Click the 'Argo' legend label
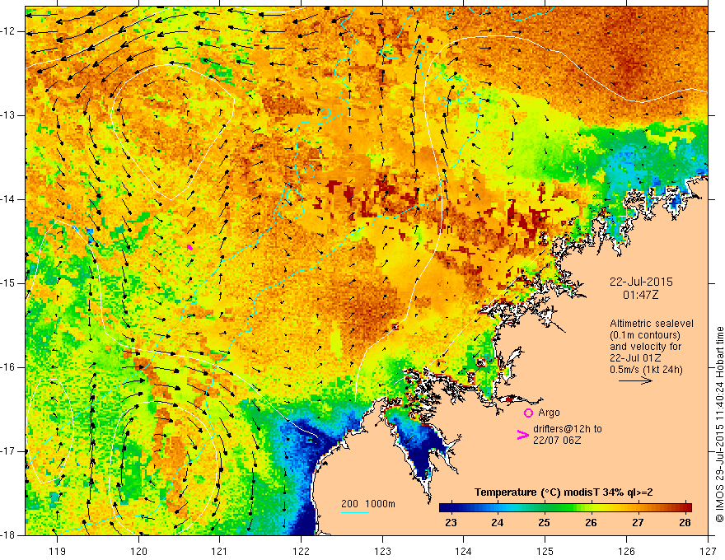This screenshot has width=725, height=560. tap(549, 413)
